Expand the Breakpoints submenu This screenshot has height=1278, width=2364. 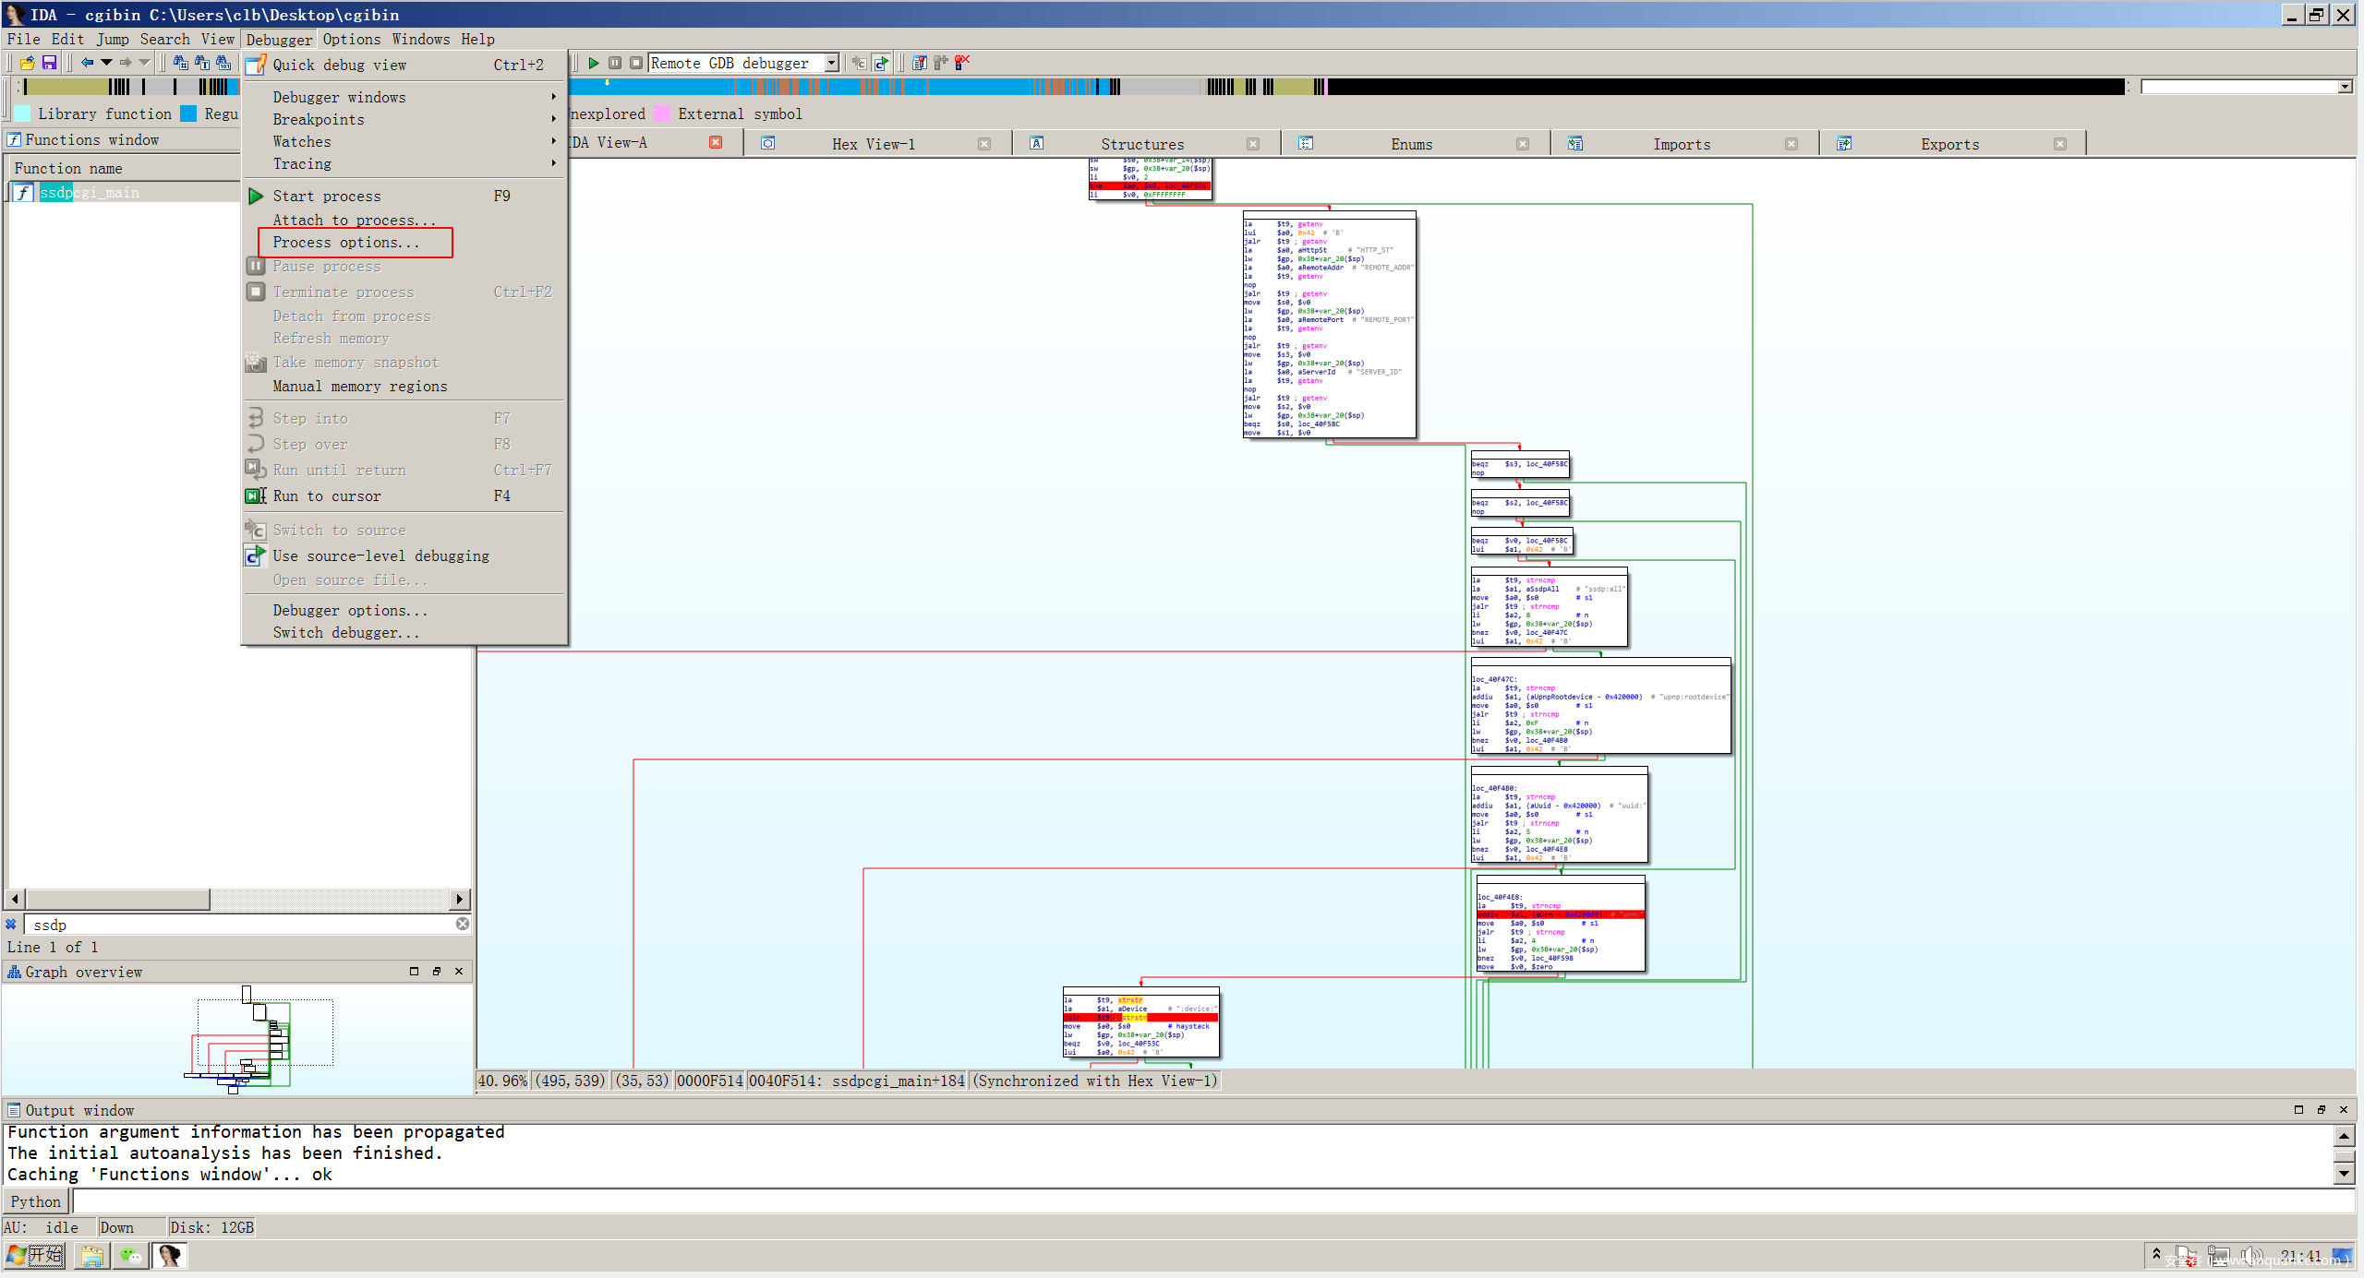point(319,119)
